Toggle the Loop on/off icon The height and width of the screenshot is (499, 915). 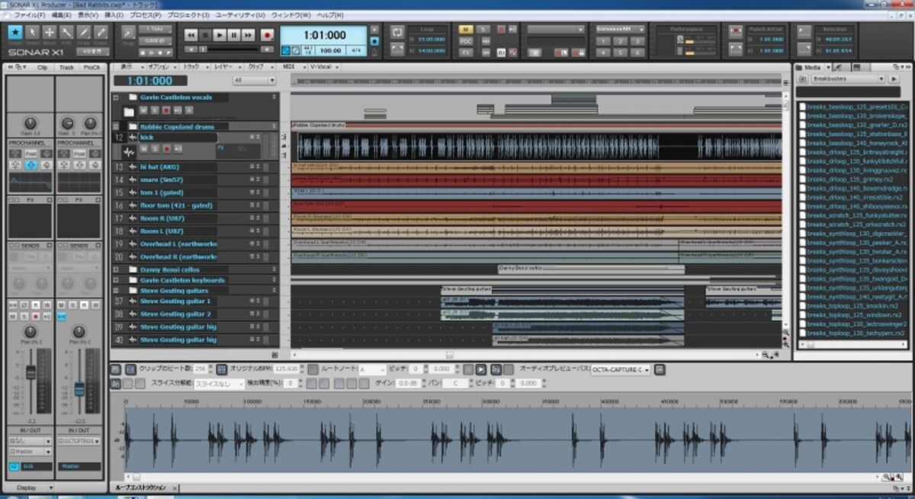click(x=397, y=32)
